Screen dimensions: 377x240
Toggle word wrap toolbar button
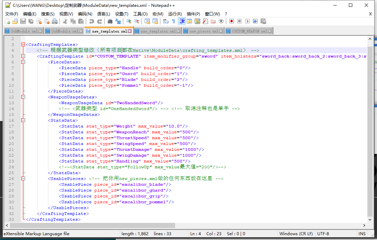tap(165, 21)
